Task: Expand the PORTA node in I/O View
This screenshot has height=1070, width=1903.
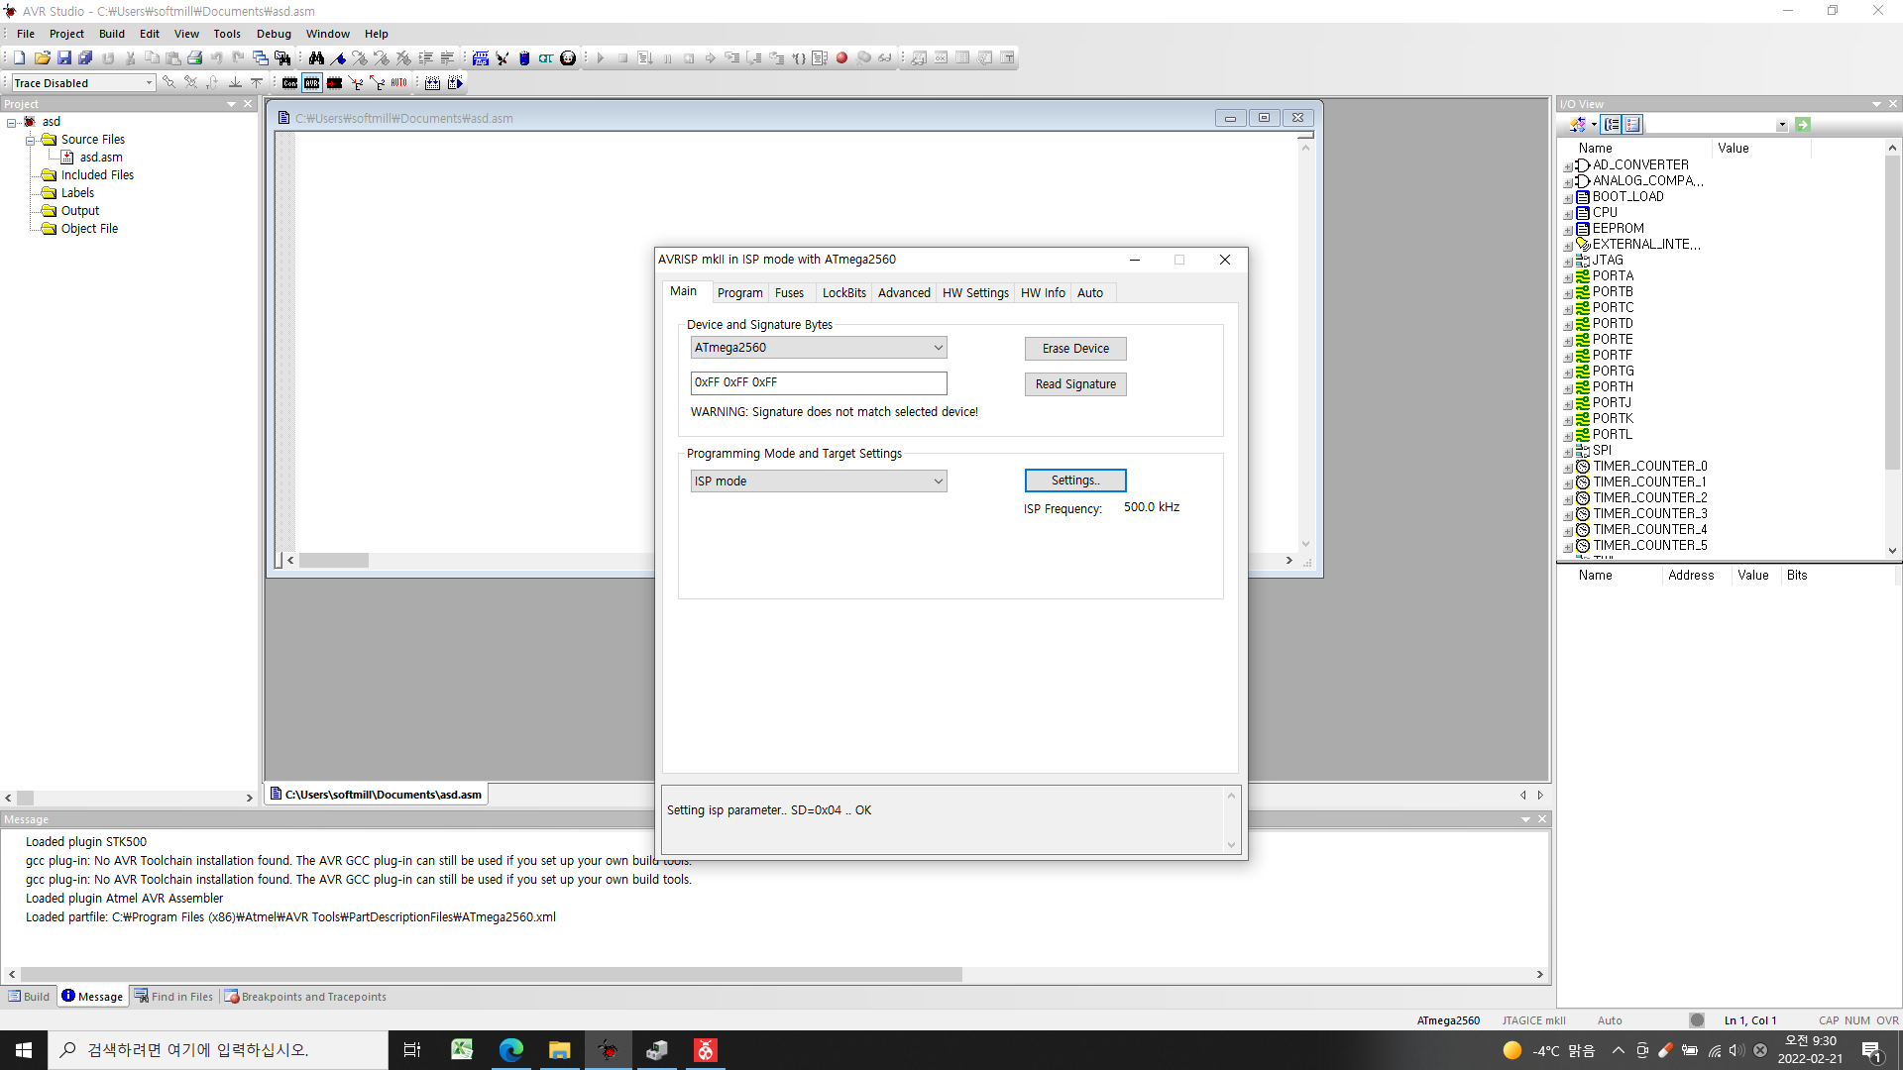Action: click(1568, 277)
